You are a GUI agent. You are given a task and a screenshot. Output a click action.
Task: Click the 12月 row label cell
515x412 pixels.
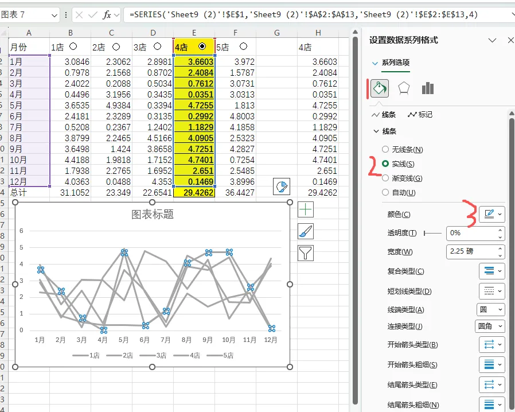pos(29,182)
